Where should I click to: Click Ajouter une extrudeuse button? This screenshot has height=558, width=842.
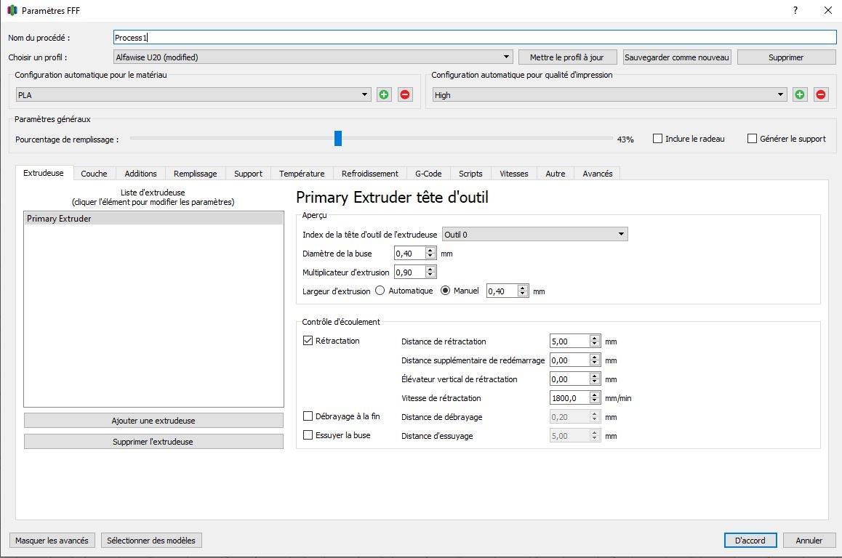pyautogui.click(x=153, y=421)
